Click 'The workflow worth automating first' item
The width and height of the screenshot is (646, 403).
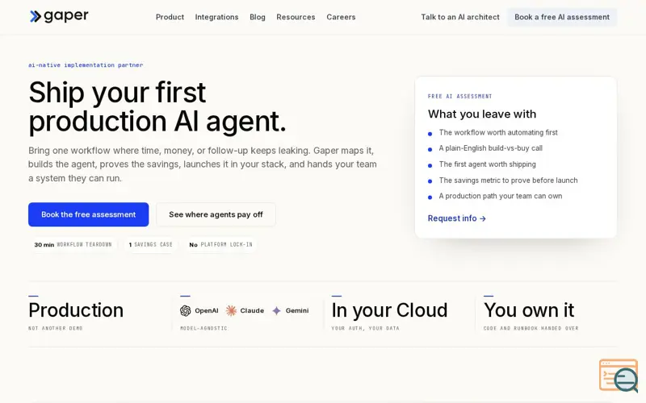click(x=498, y=132)
